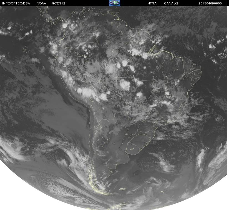Click the CANAL-2 label

pos(171,3)
